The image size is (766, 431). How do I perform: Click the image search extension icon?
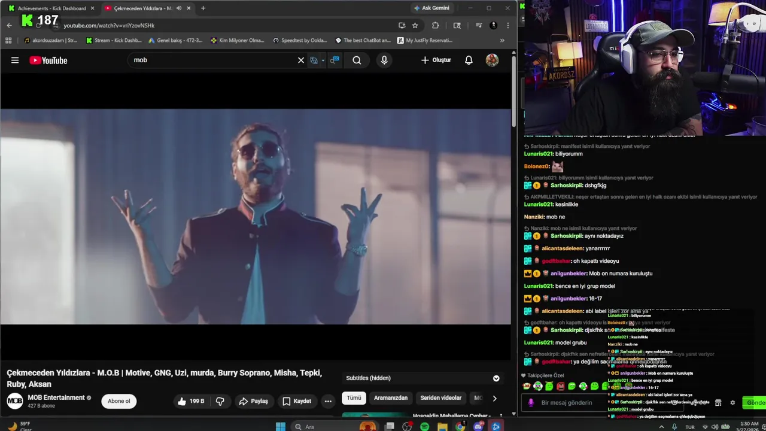335,60
